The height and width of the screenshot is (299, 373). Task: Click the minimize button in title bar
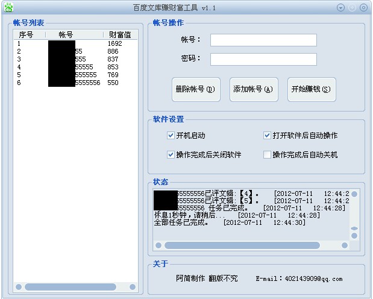352,8
